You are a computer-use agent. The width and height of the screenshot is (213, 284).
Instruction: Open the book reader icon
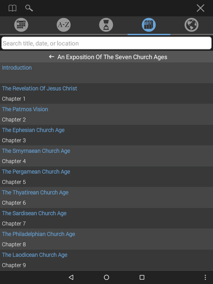(x=12, y=8)
